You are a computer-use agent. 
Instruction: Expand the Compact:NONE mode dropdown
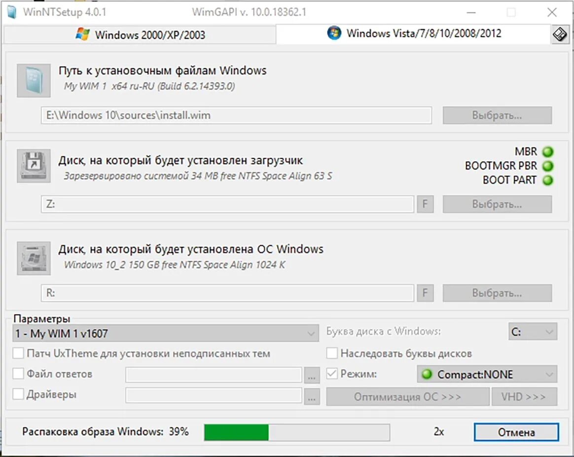pyautogui.click(x=487, y=374)
